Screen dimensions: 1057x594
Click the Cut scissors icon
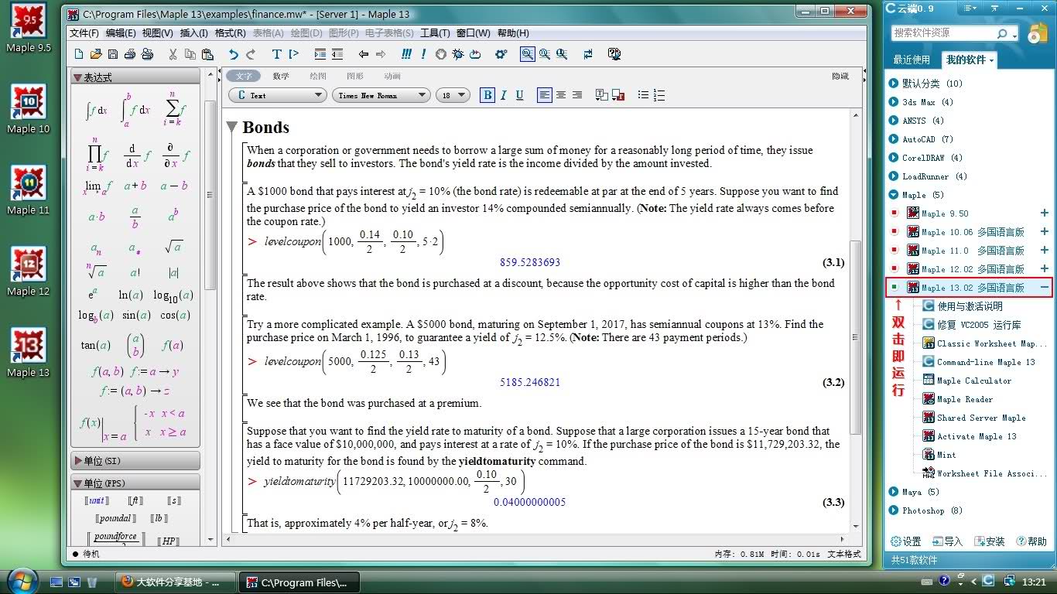[x=173, y=54]
